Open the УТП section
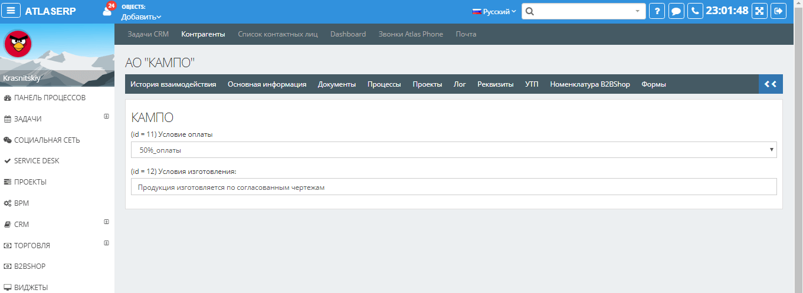Viewport: 803px width, 293px height. click(x=532, y=84)
